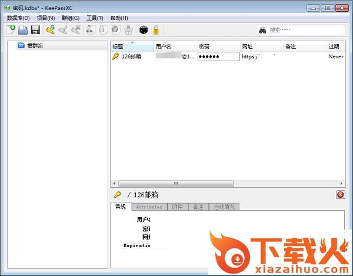Switch to the 自动填充 tab
The height and width of the screenshot is (276, 353).
[x=224, y=207]
